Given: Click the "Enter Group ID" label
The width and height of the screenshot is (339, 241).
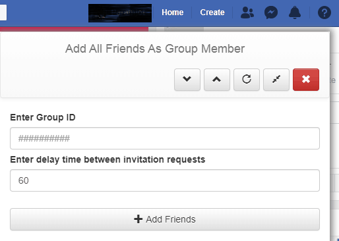Looking at the screenshot, I should [x=43, y=117].
